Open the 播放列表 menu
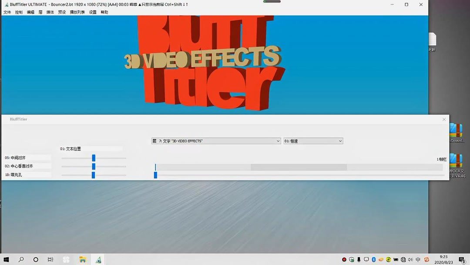 click(x=75, y=12)
